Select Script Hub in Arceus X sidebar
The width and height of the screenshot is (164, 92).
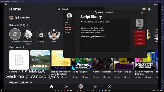[x=69, y=27]
